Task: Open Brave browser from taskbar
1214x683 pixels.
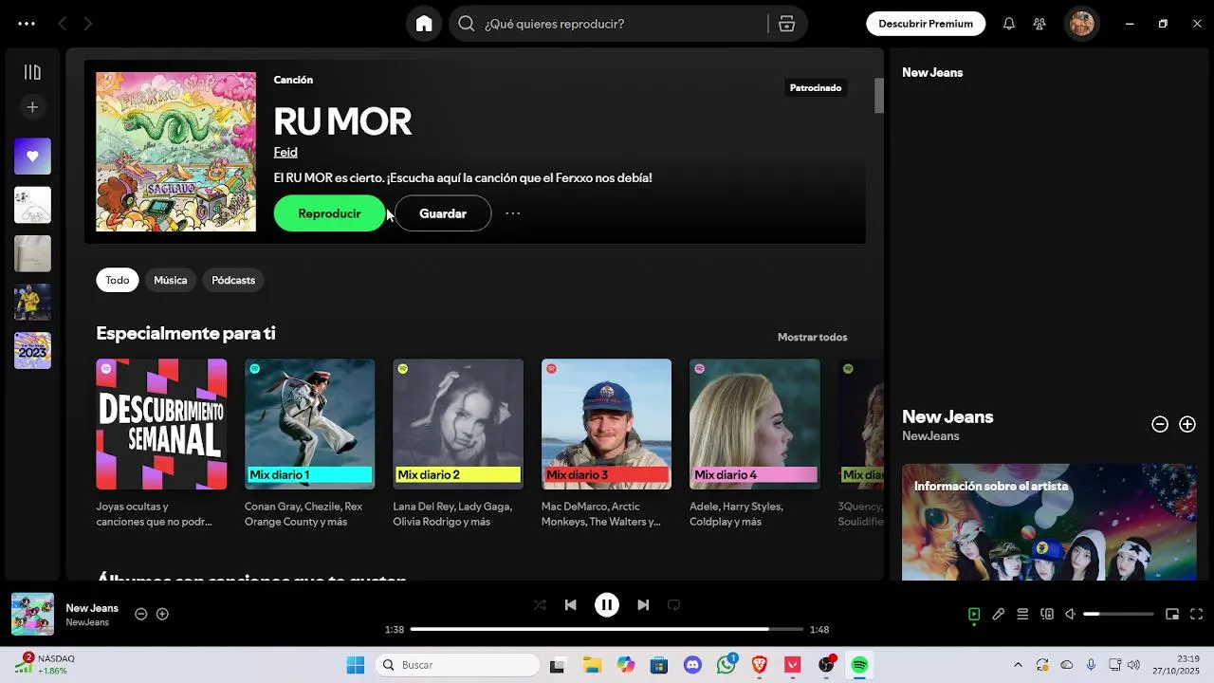Action: pos(759,665)
